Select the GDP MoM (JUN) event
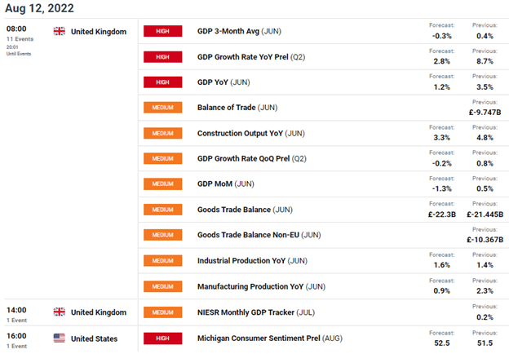This screenshot has height=354, width=509. tap(226, 184)
